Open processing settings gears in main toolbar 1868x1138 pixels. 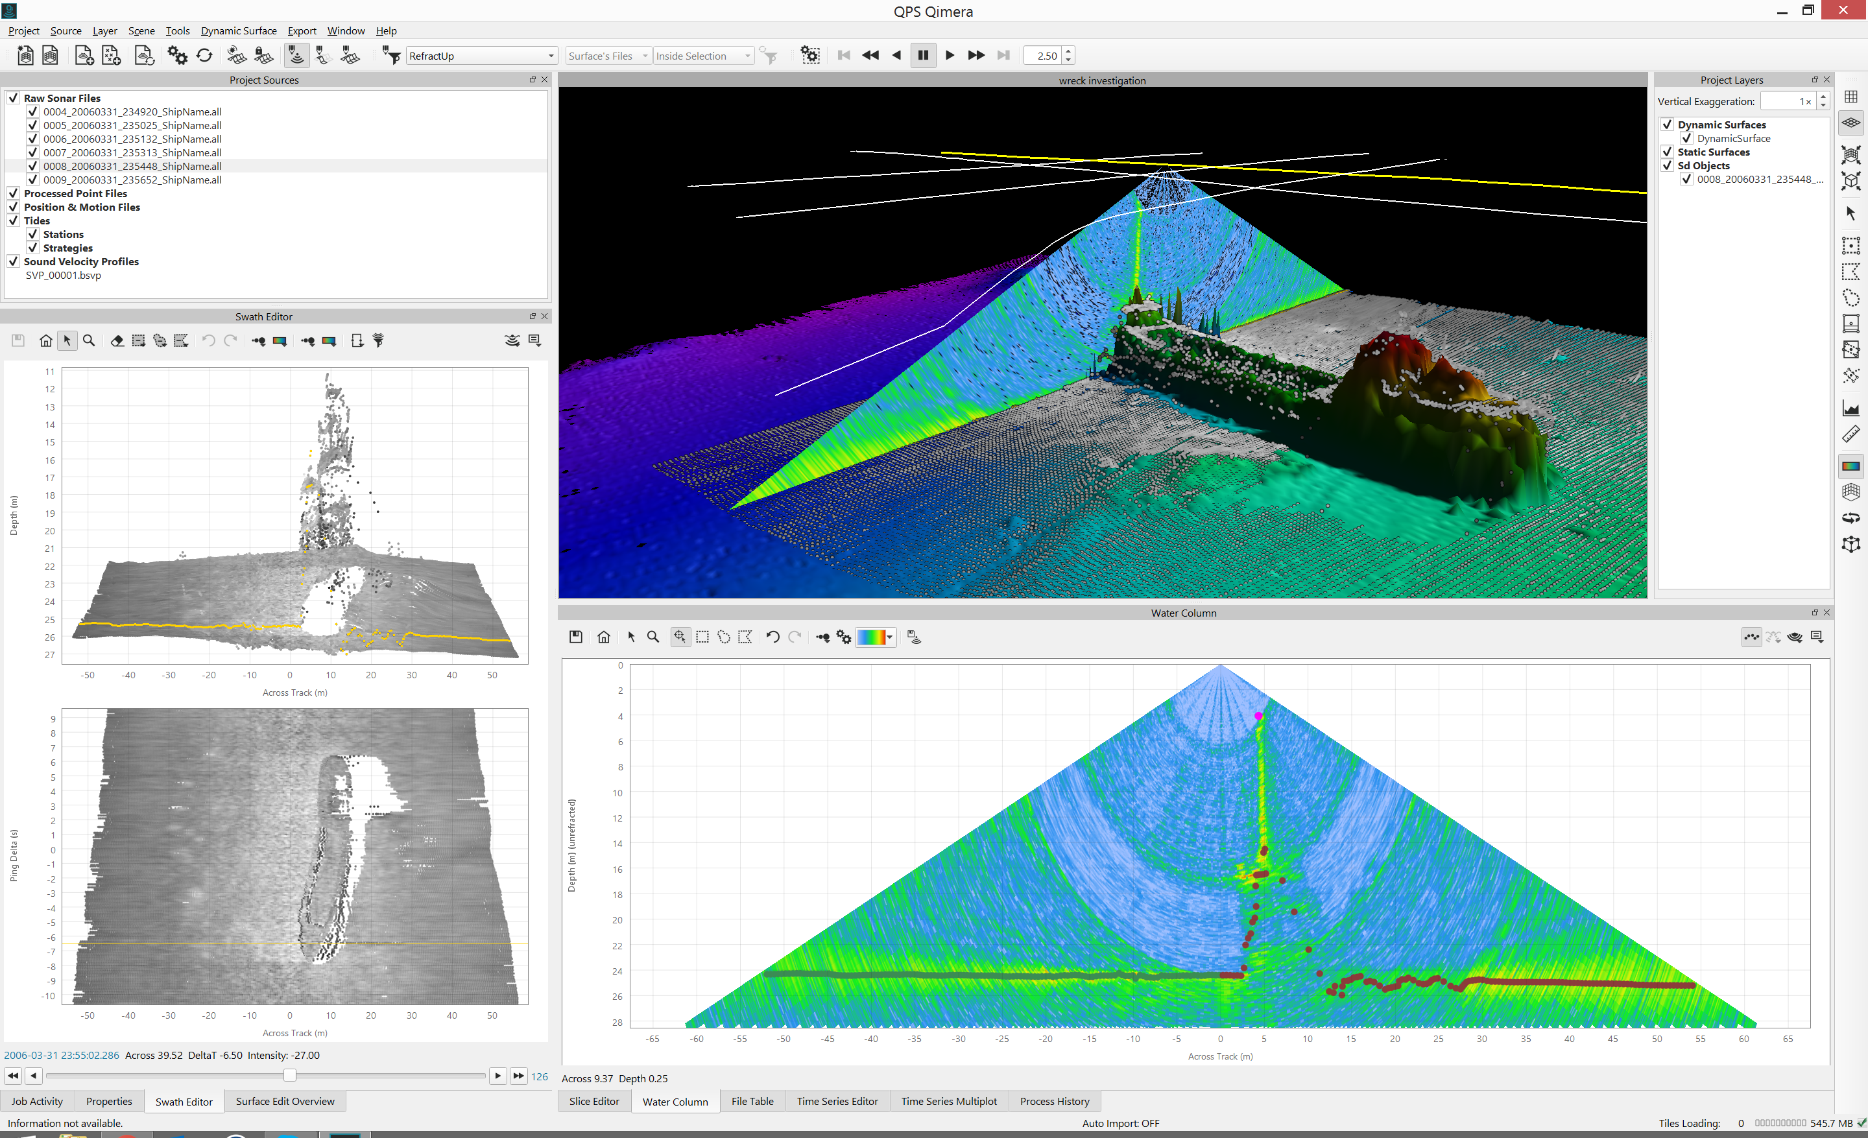click(178, 55)
